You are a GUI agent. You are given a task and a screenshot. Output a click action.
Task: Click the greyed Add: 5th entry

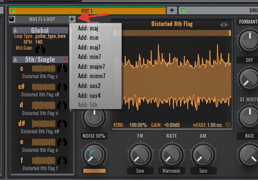coord(87,105)
